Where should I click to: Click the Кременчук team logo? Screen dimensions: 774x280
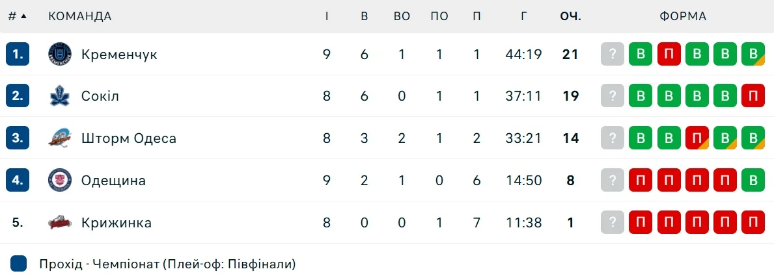[x=60, y=55]
